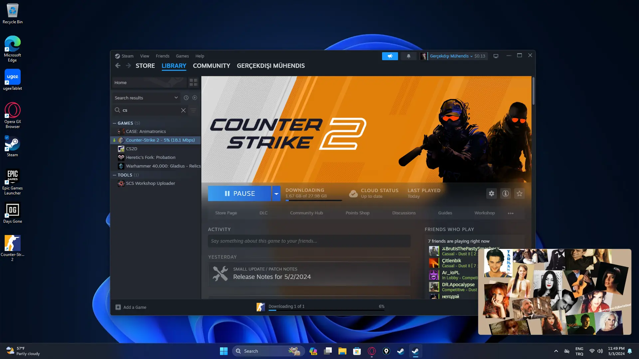Screen dimensions: 639x359
Task: Open the Store Page link
Action: click(226, 213)
